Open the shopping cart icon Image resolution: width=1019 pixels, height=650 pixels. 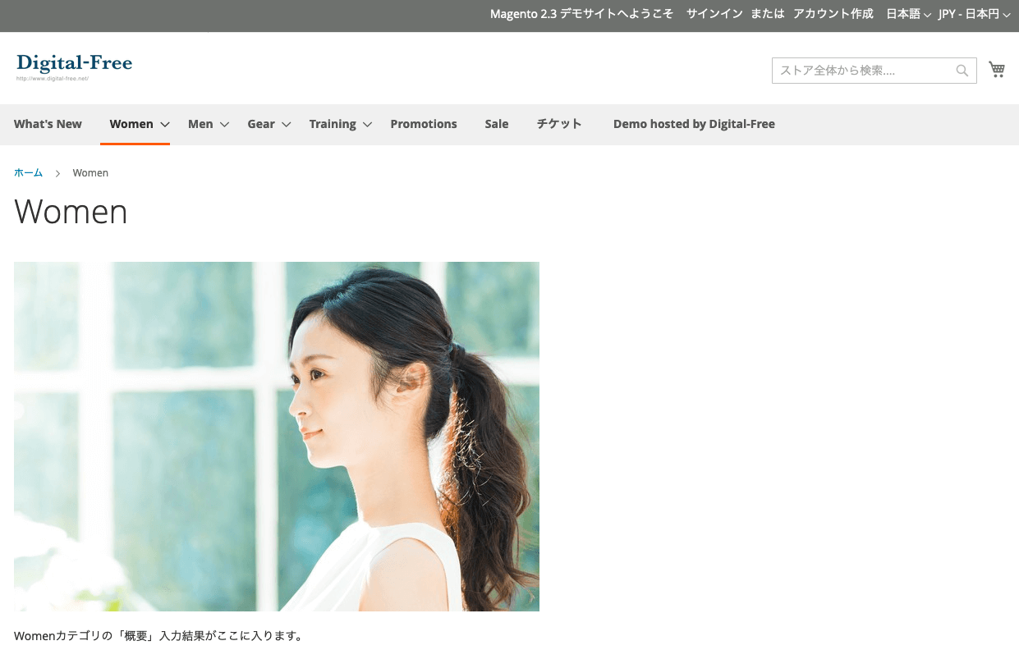coord(997,69)
